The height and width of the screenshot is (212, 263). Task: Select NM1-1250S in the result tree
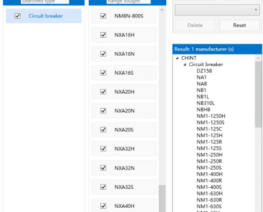210,122
